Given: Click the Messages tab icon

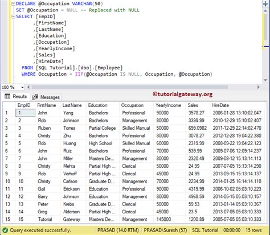Looking at the screenshot, I should point(35,97).
